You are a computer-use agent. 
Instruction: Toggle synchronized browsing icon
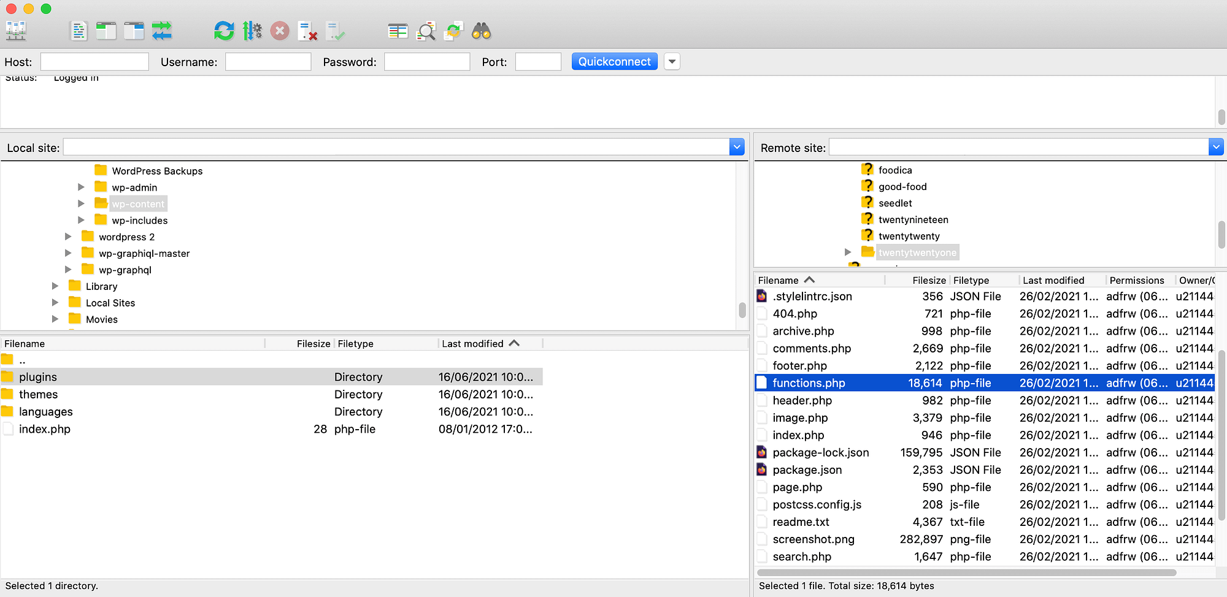click(453, 31)
